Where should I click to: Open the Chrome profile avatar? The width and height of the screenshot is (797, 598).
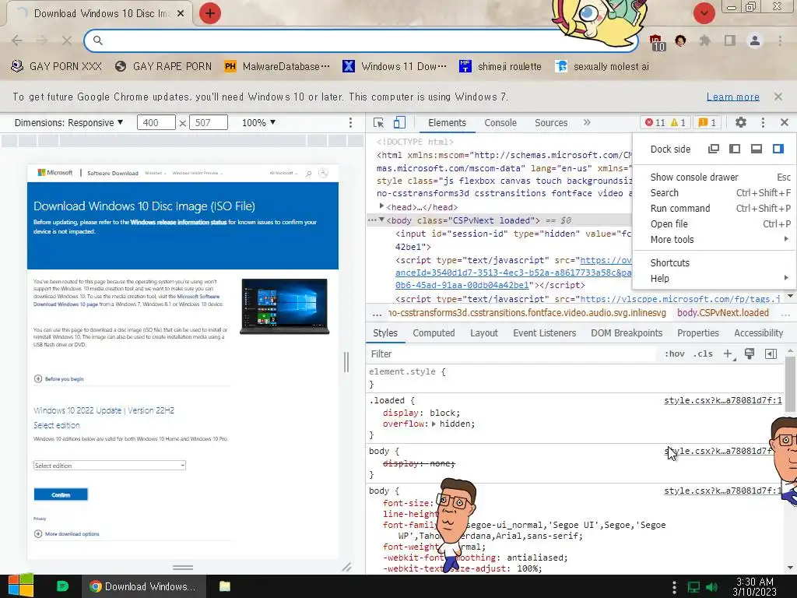pyautogui.click(x=755, y=40)
